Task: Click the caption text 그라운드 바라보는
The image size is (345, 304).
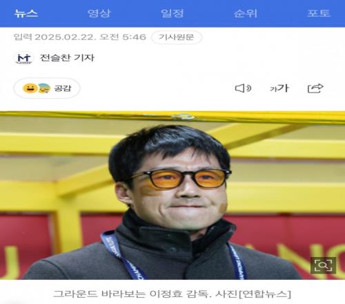Action: (99, 294)
